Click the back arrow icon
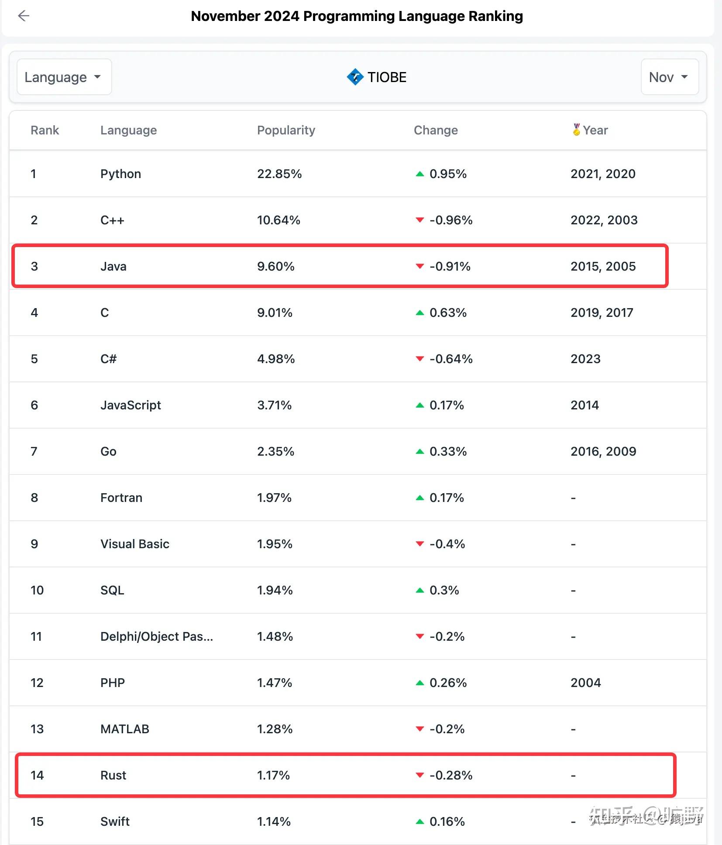 (x=24, y=16)
